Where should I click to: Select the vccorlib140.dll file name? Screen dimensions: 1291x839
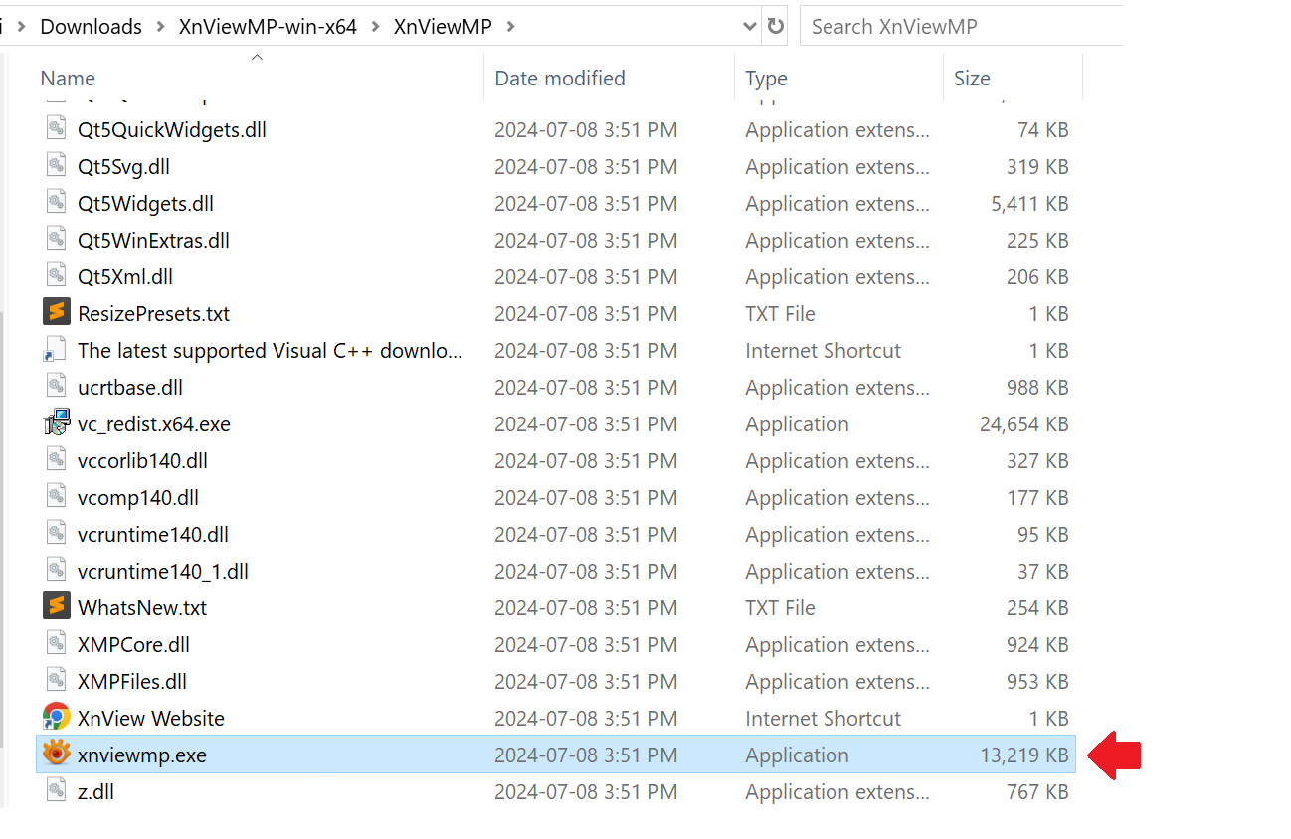(142, 461)
